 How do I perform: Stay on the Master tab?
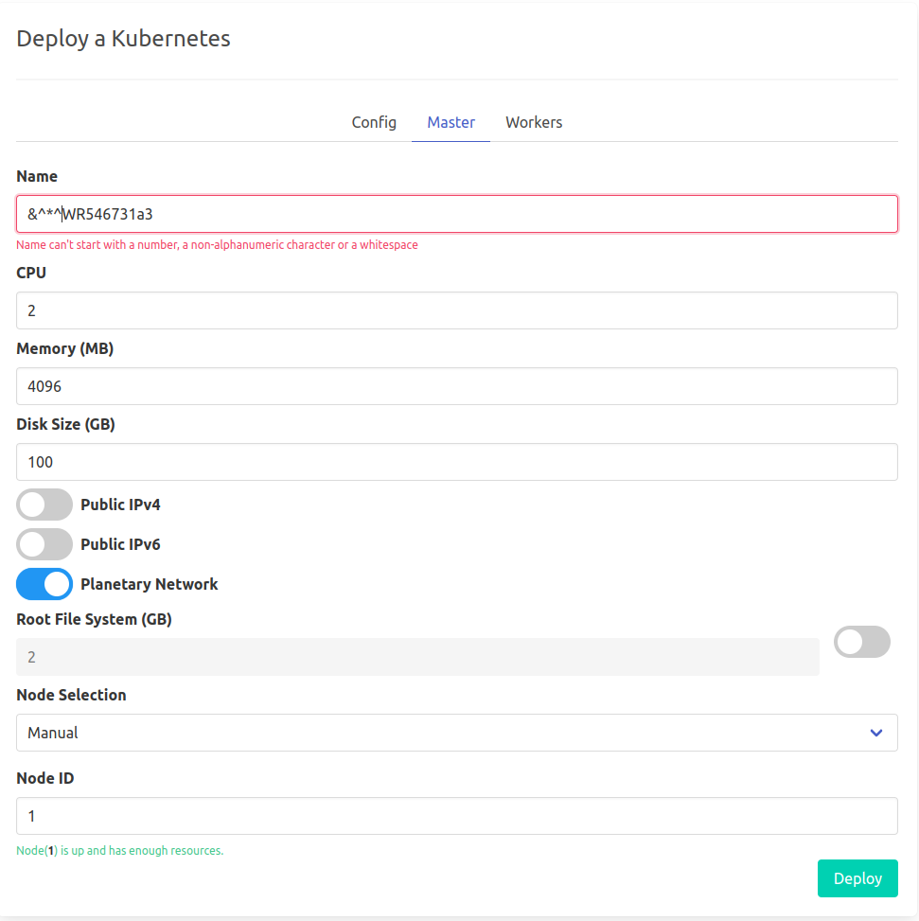451,122
